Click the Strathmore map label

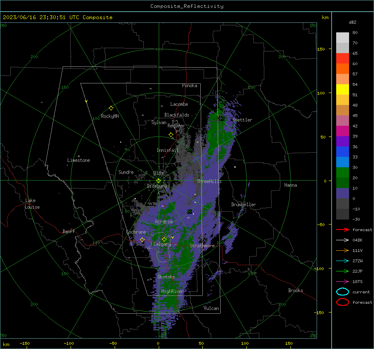pos(202,246)
